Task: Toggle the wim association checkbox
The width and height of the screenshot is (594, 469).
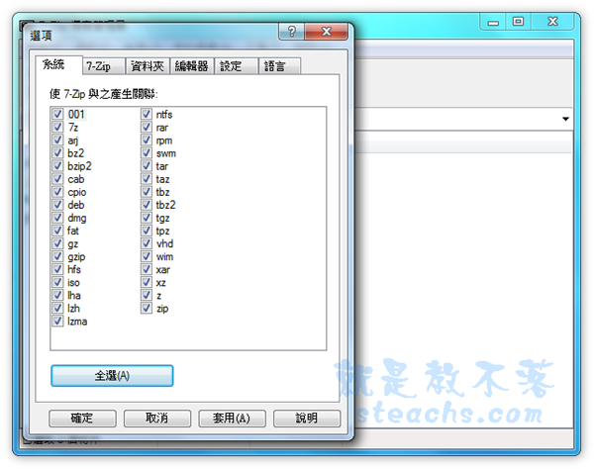Action: pos(147,256)
